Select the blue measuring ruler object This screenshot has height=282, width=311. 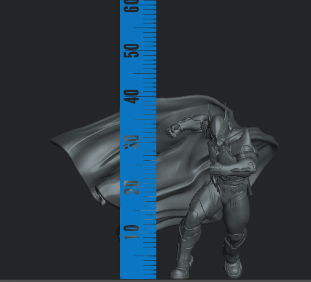pyautogui.click(x=138, y=140)
